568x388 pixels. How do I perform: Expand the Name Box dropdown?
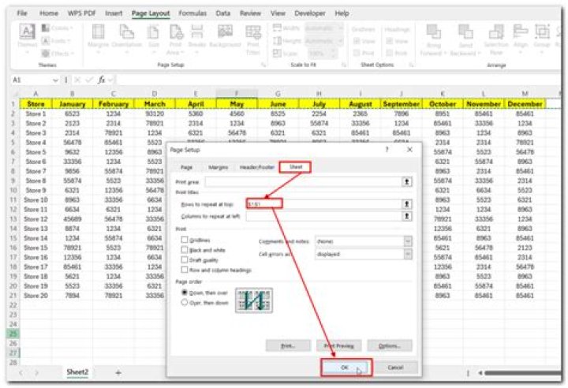(55, 80)
